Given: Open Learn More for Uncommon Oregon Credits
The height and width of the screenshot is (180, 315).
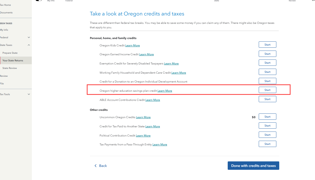Looking at the screenshot, I should [x=143, y=117].
